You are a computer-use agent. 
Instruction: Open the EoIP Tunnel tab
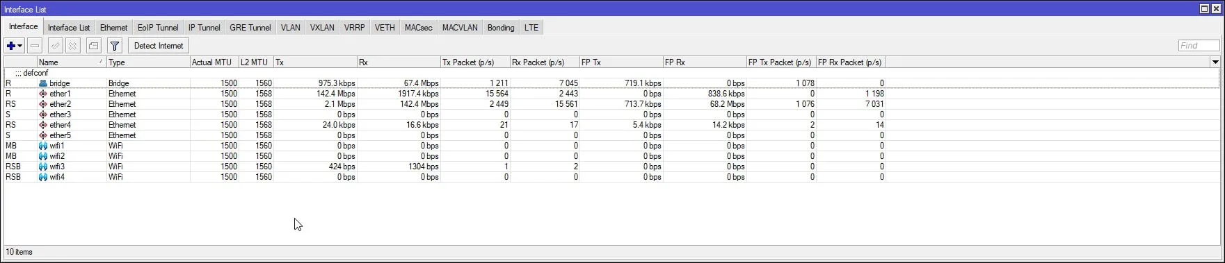tap(158, 28)
